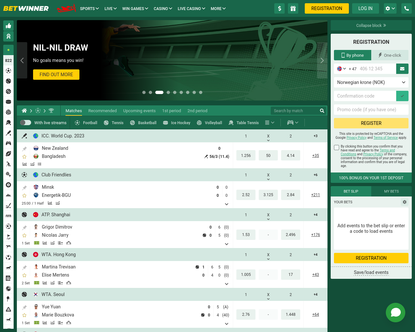Open the dollar payments icon in header
Screen dimensions: 415x332
click(279, 8)
